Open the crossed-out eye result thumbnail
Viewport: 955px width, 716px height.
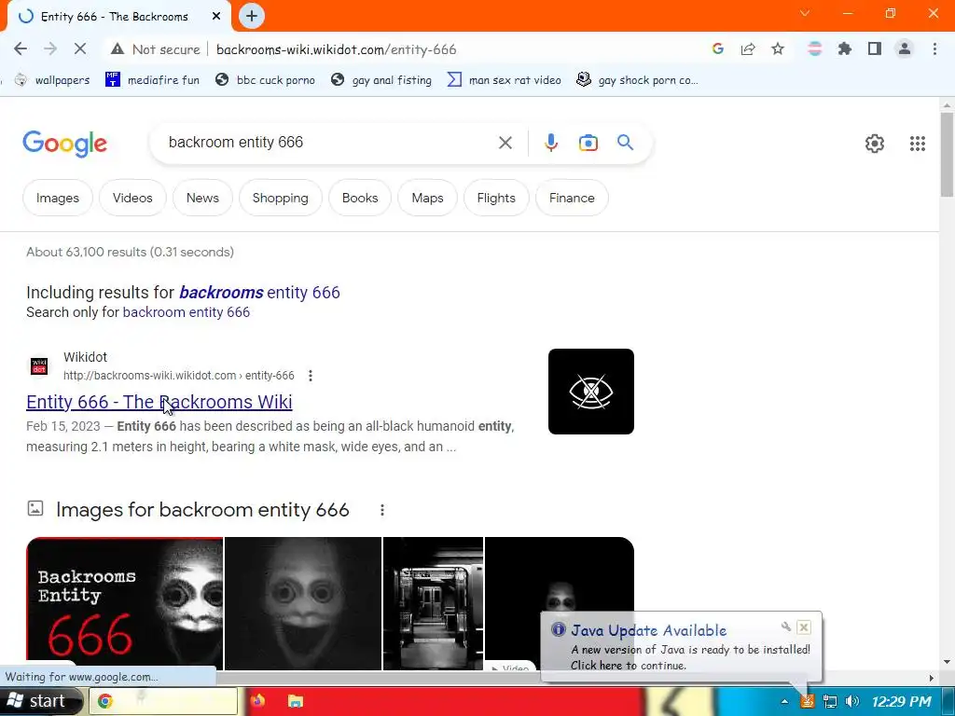tap(590, 392)
